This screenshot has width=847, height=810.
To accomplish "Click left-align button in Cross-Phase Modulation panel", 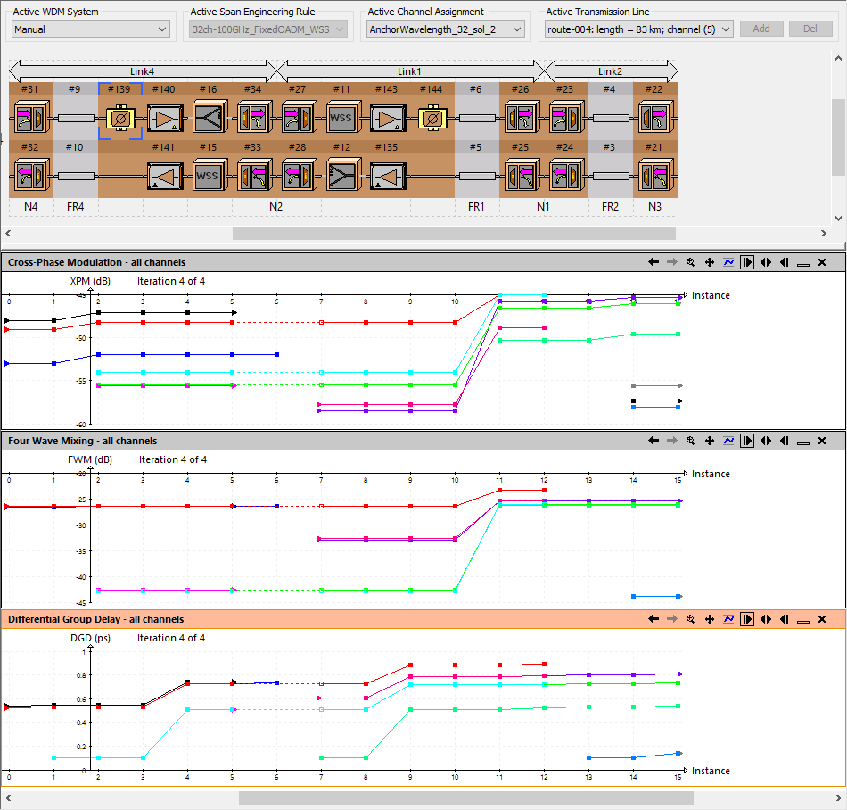I will tap(785, 262).
